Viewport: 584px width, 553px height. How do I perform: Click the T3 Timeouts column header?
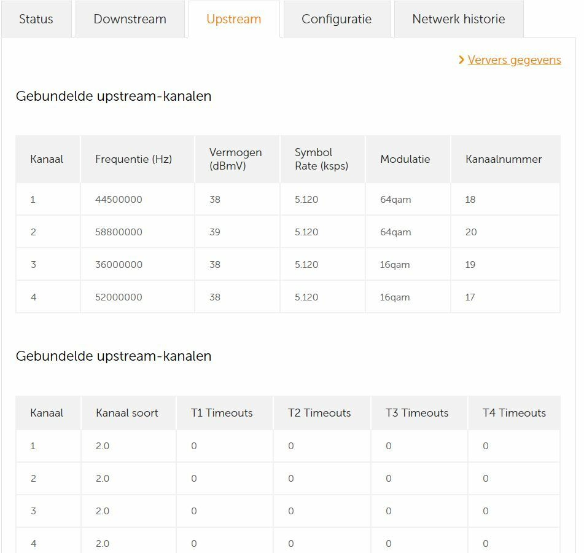tap(419, 413)
